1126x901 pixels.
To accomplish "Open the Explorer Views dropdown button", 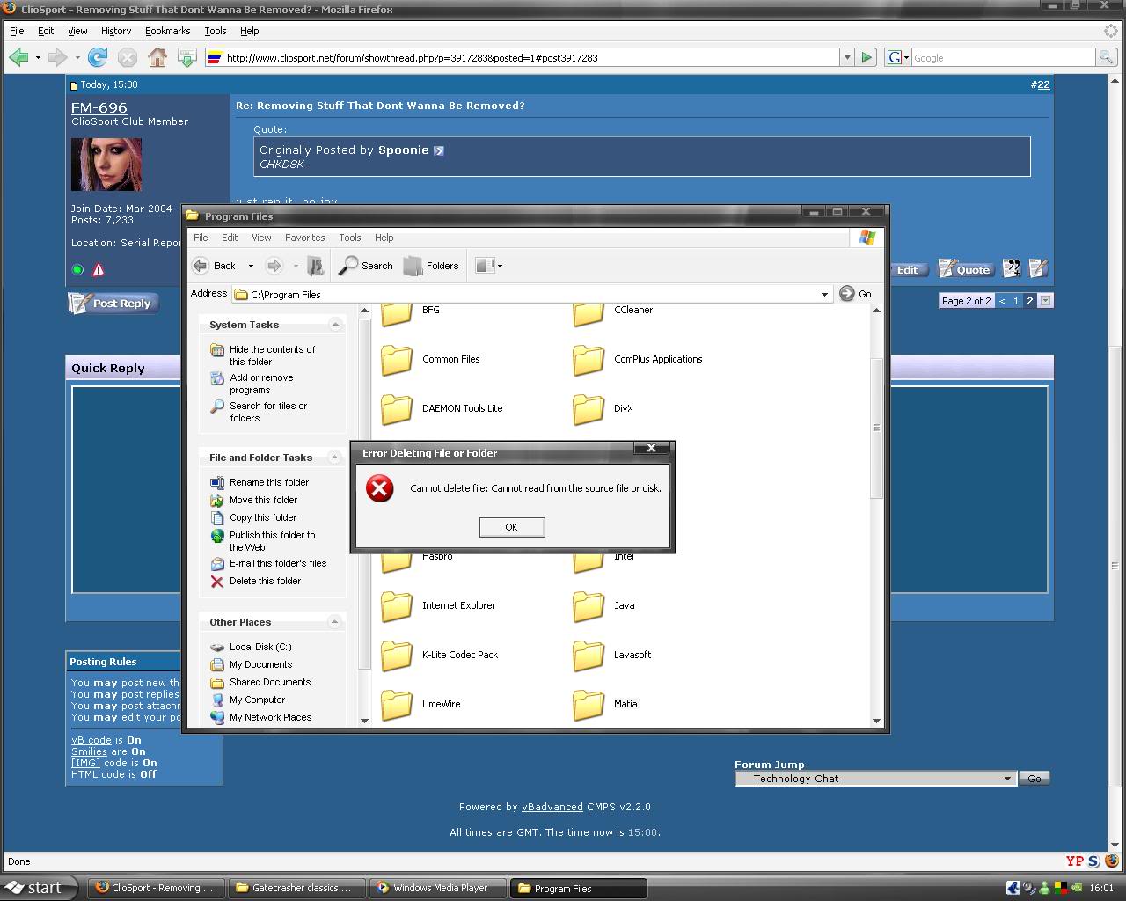I will (488, 266).
